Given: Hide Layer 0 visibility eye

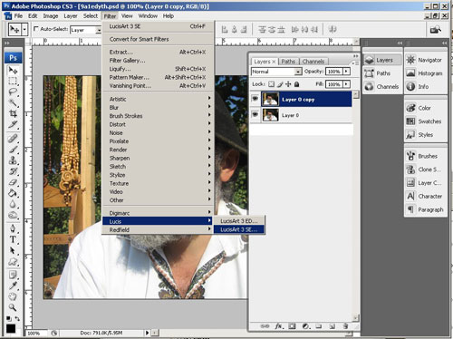Looking at the screenshot, I should pos(255,114).
